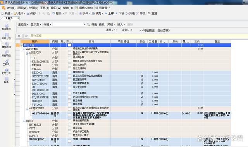Image resolution: width=248 pixels, height=147 pixels.
Task: Recalculate with Σ 重算
Action: pos(152,14)
